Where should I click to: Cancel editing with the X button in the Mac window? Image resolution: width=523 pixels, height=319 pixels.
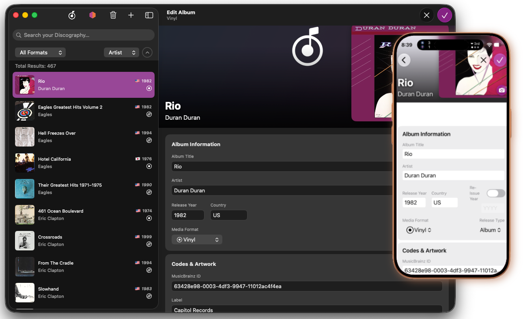click(426, 15)
